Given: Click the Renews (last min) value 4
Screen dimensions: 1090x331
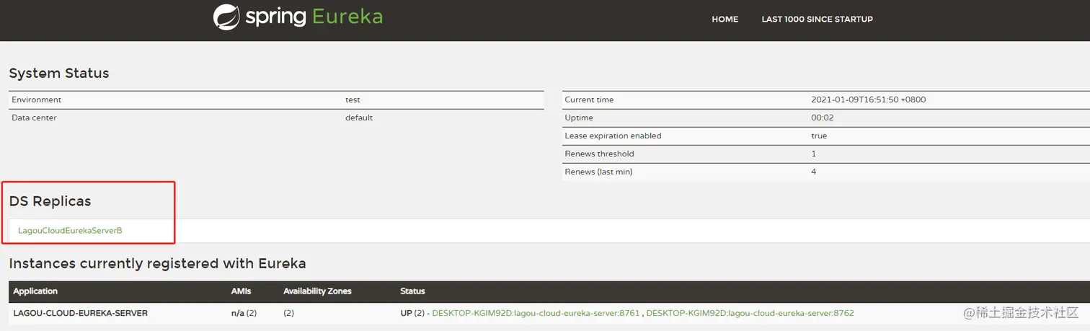Looking at the screenshot, I should (x=814, y=172).
